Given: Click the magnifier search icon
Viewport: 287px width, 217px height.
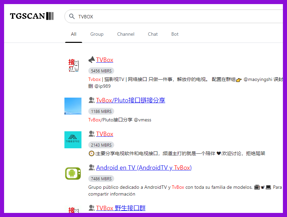Looking at the screenshot, I should 72,16.
